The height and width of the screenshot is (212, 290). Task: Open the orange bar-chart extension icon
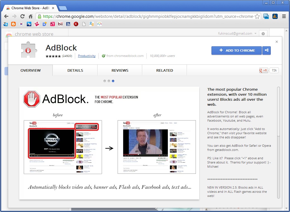tap(275, 16)
